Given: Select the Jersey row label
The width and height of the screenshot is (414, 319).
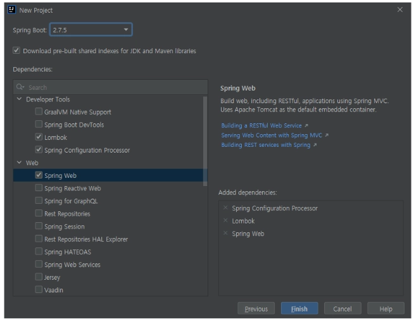Looking at the screenshot, I should pyautogui.click(x=53, y=277).
